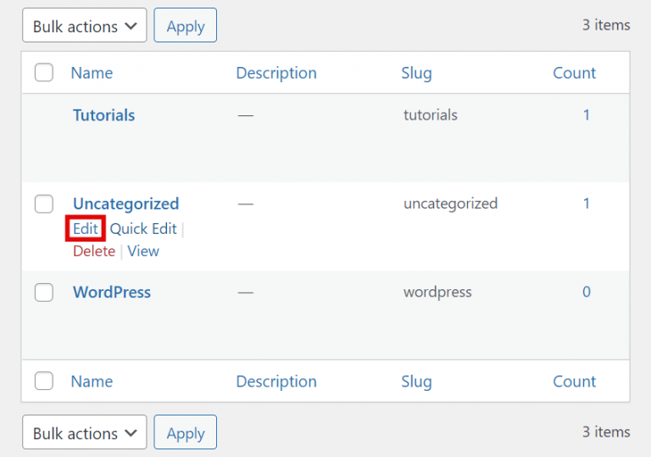
Task: Sort by the Count column header
Action: point(575,73)
